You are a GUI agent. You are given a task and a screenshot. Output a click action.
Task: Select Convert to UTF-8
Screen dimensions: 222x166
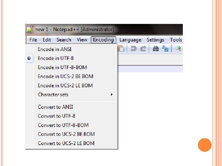coord(76,116)
